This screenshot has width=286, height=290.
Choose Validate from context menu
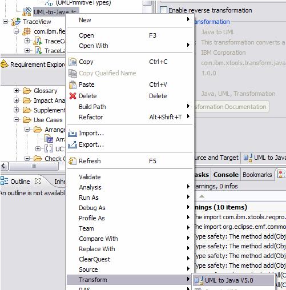(x=130, y=177)
